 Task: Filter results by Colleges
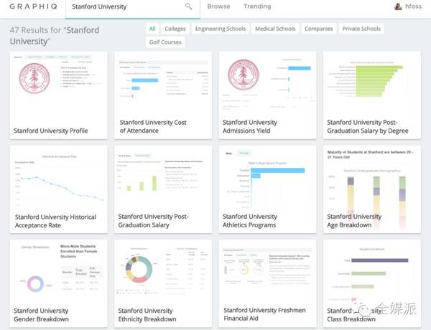click(x=175, y=29)
